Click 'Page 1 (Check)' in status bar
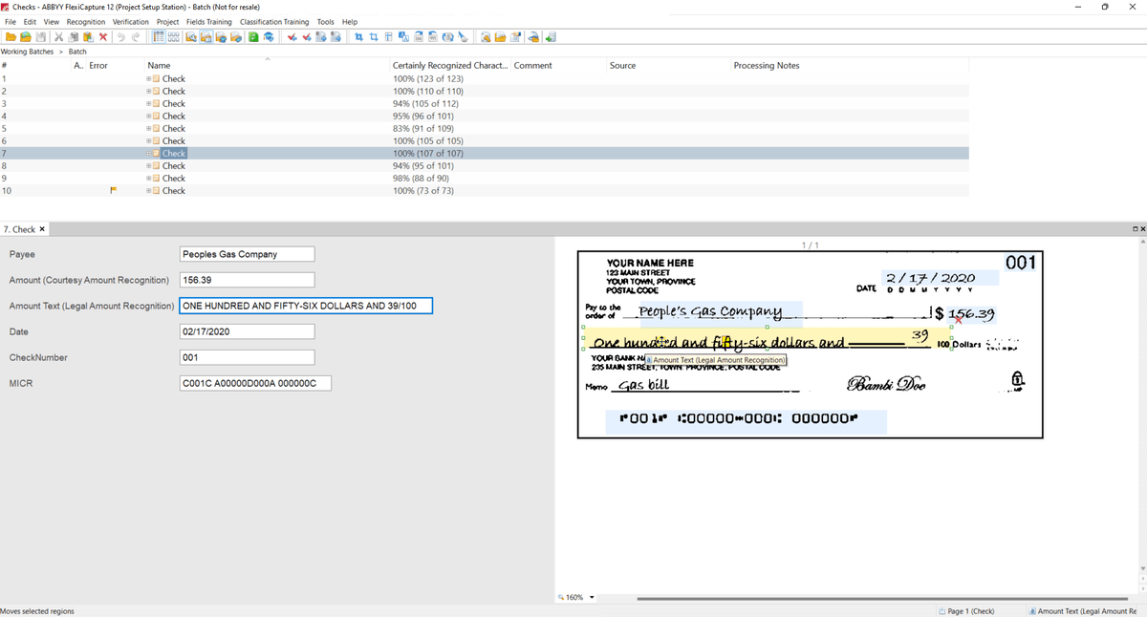The image size is (1147, 617). pos(967,611)
